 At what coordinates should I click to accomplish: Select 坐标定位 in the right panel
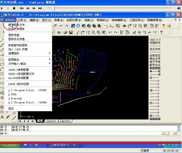tap(155, 55)
